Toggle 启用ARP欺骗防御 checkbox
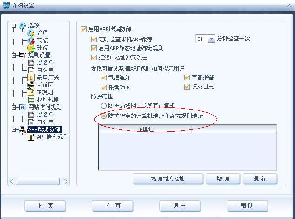Screen dimensions: 295x219 click(x=84, y=29)
